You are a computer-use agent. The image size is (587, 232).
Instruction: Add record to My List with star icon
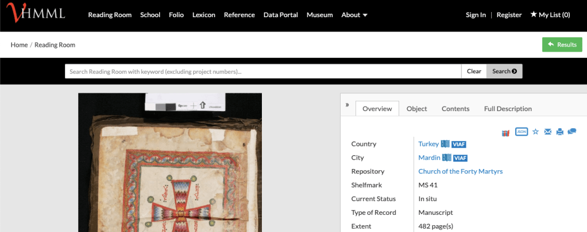coord(535,132)
